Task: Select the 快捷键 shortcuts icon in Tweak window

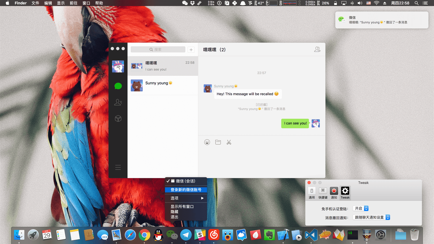Action: [x=323, y=192]
